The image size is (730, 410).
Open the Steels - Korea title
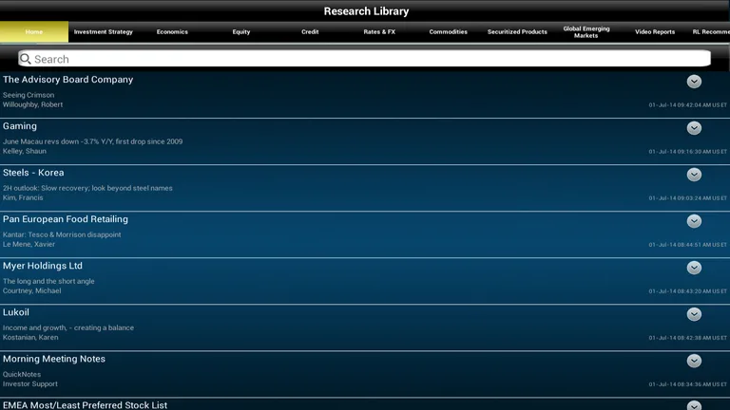(x=33, y=173)
